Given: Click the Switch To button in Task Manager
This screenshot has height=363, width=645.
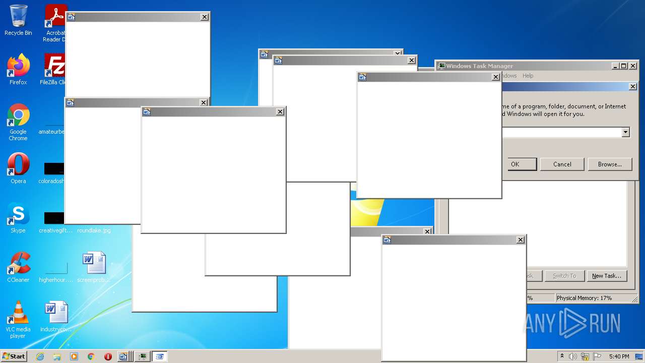Looking at the screenshot, I should coord(564,276).
